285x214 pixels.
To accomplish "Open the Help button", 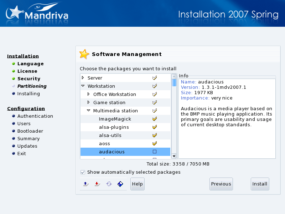I will 137,184.
